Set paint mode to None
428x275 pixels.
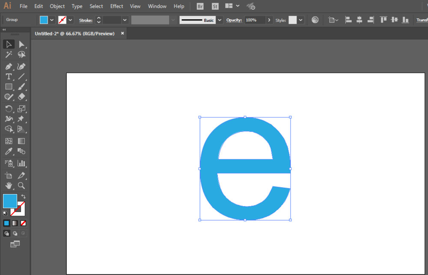click(24, 223)
